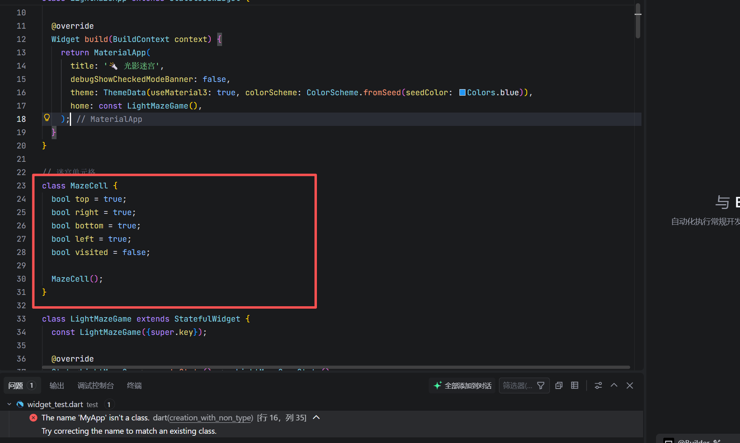Open the 终端 (Terminal) tab
The height and width of the screenshot is (443, 740).
click(x=134, y=386)
